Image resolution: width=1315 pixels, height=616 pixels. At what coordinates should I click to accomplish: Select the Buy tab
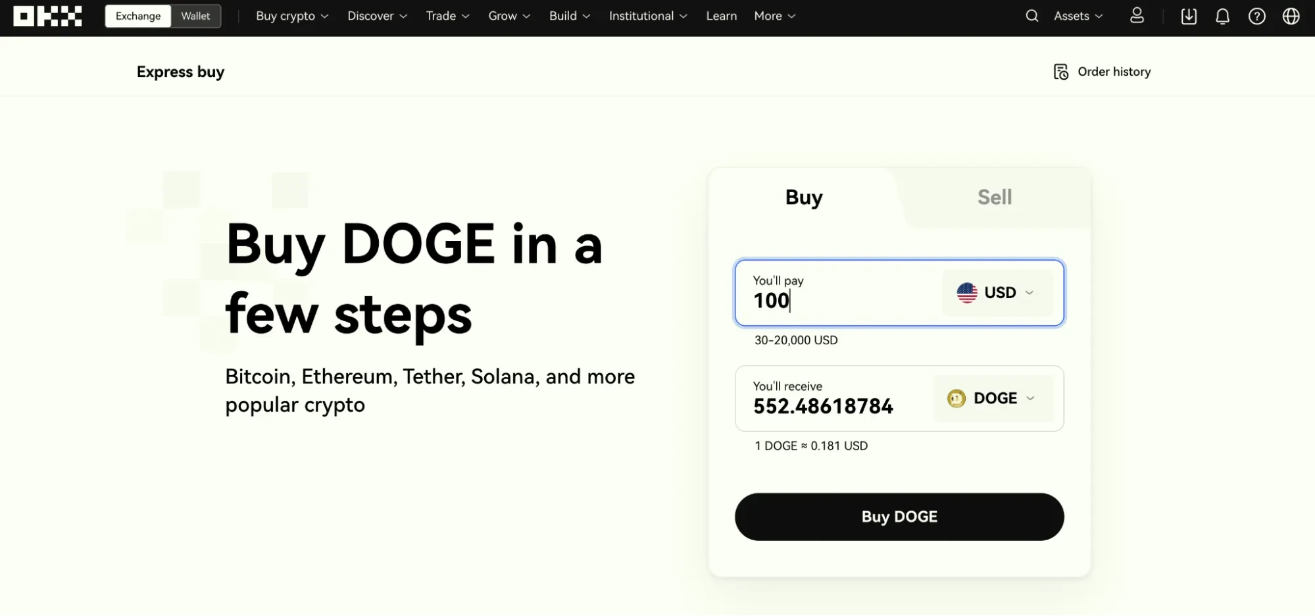pos(804,197)
